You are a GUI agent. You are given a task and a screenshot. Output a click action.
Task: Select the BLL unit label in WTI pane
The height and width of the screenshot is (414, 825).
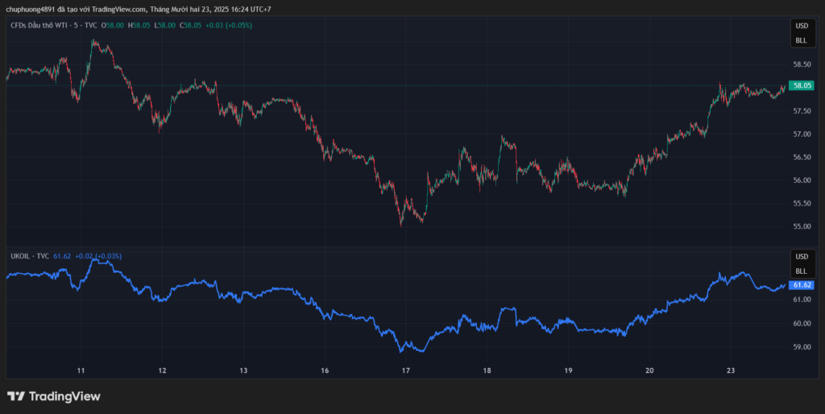(801, 40)
